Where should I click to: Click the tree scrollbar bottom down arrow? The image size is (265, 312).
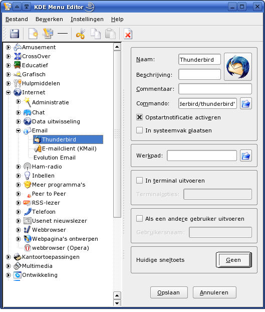point(117,303)
